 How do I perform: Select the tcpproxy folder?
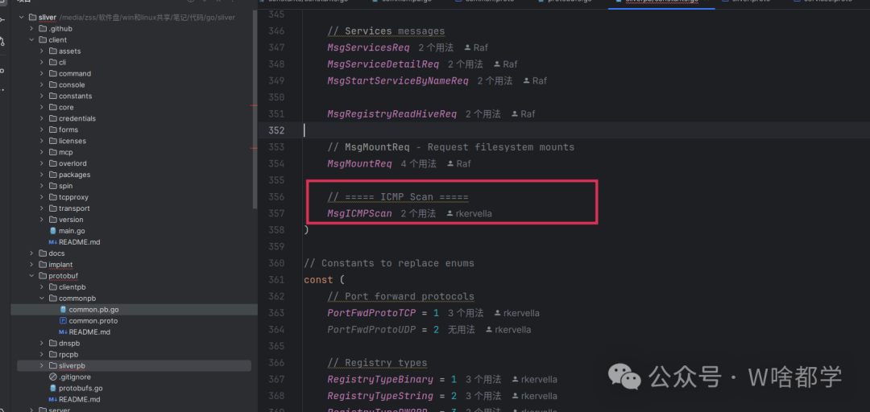(73, 197)
